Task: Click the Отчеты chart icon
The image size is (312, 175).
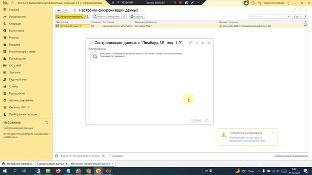Action: point(5,87)
